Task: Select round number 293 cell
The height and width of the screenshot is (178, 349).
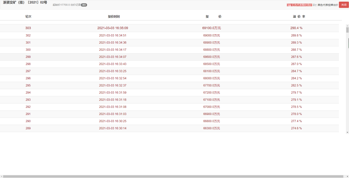Action: click(28, 99)
